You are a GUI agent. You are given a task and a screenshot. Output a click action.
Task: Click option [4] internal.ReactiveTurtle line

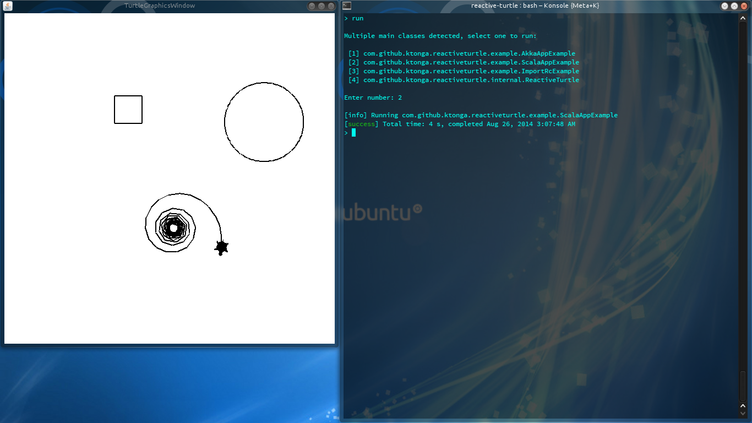(464, 80)
